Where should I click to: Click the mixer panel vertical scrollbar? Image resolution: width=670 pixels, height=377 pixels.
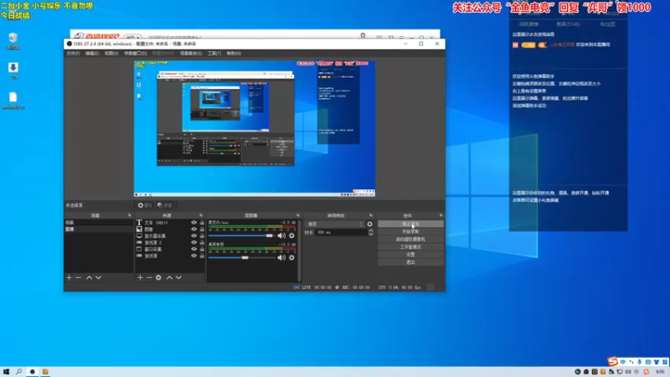coord(300,250)
